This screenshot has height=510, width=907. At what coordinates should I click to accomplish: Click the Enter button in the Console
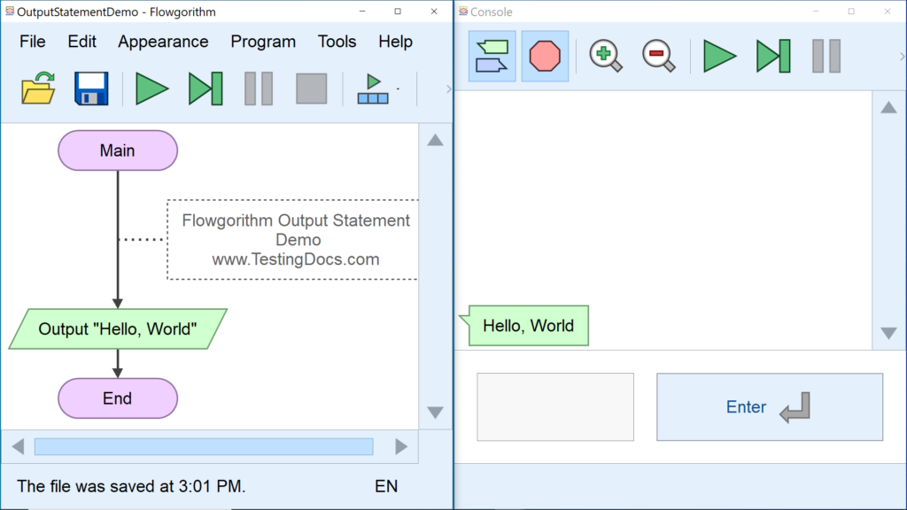(769, 407)
